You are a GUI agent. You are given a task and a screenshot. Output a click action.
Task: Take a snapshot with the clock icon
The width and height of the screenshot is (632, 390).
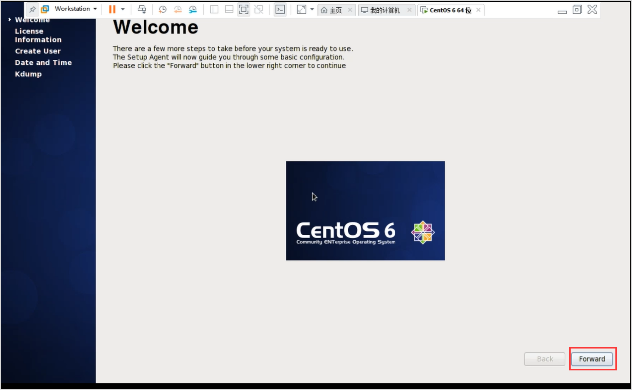pos(162,9)
